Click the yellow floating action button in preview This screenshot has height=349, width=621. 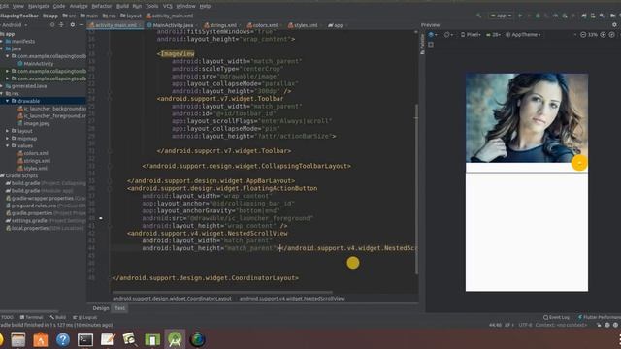click(579, 163)
